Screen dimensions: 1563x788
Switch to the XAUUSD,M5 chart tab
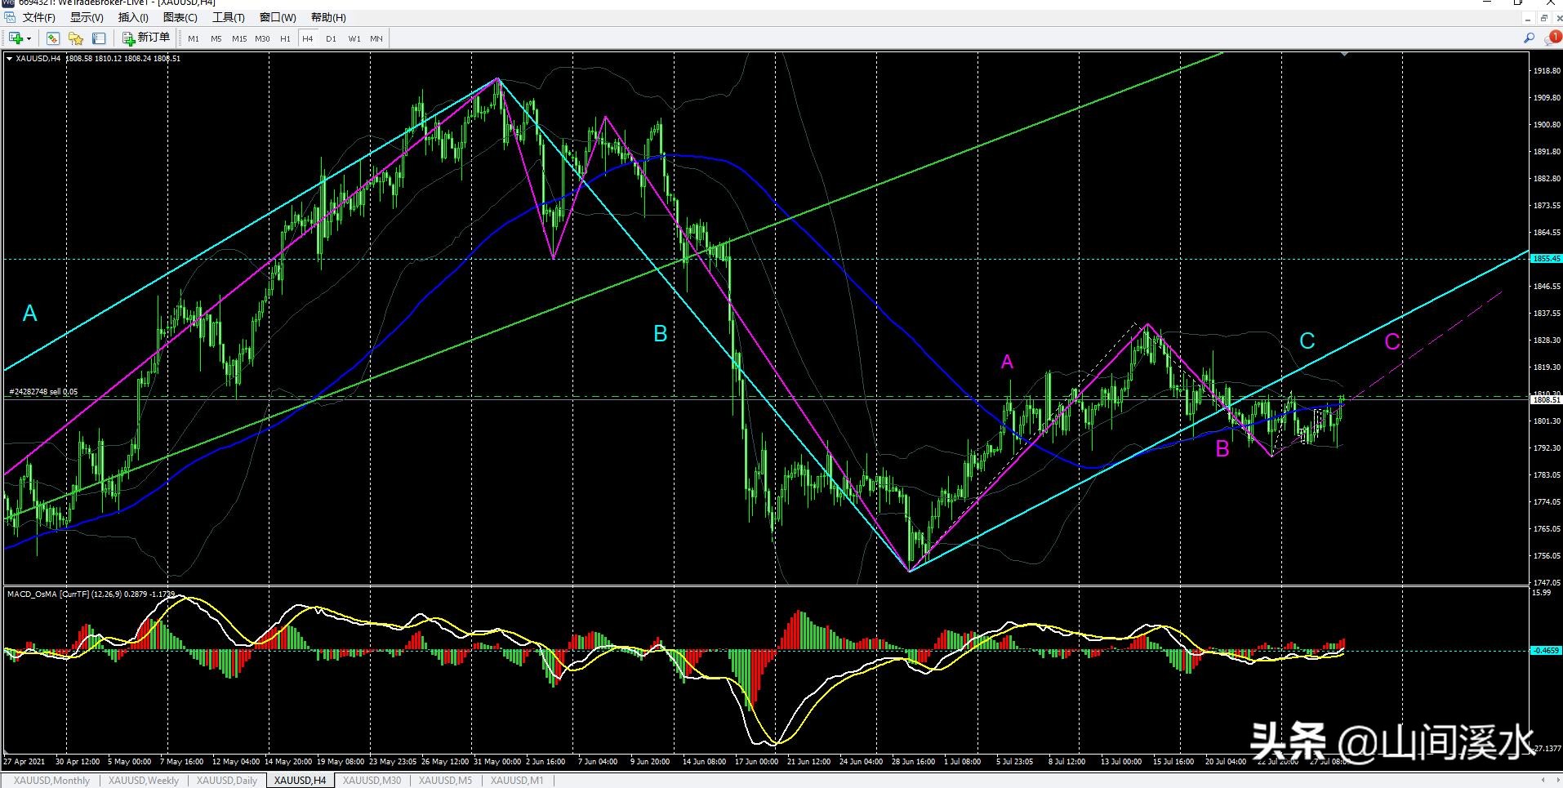pos(446,781)
